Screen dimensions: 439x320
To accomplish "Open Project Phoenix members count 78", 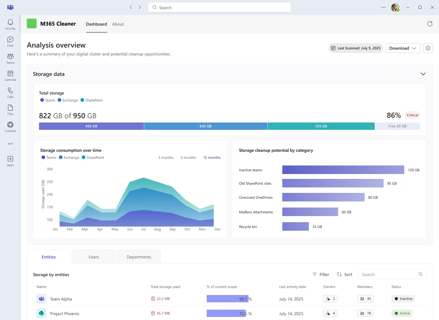I will tap(365, 313).
